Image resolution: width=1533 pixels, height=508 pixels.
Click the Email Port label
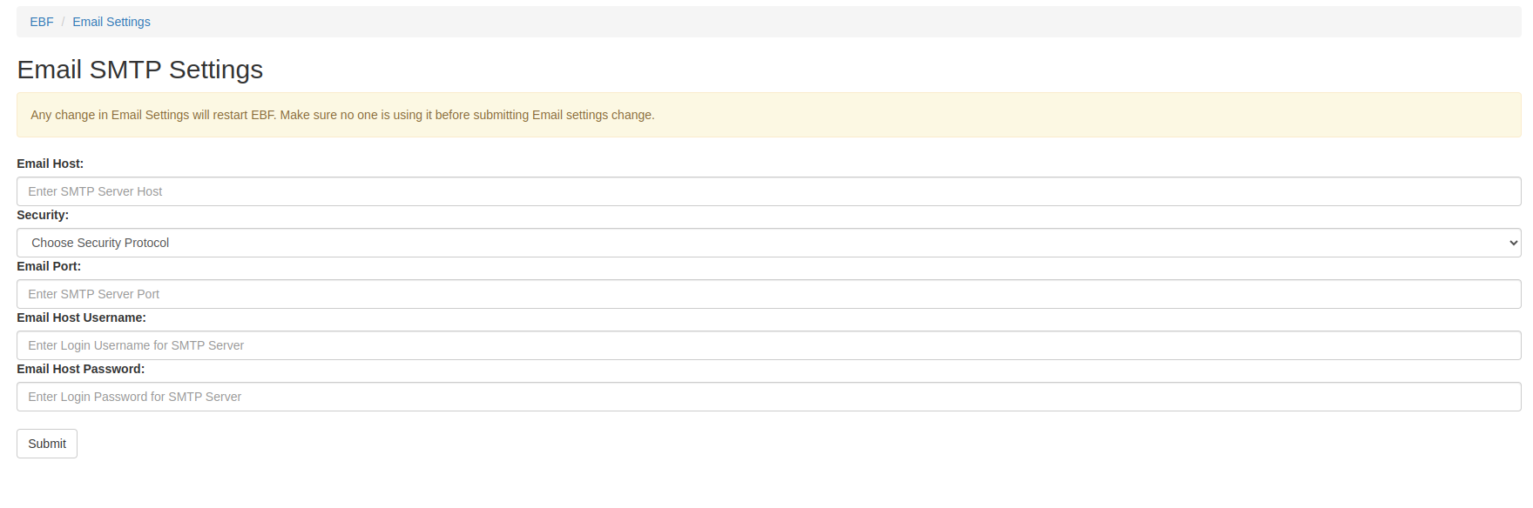[49, 266]
